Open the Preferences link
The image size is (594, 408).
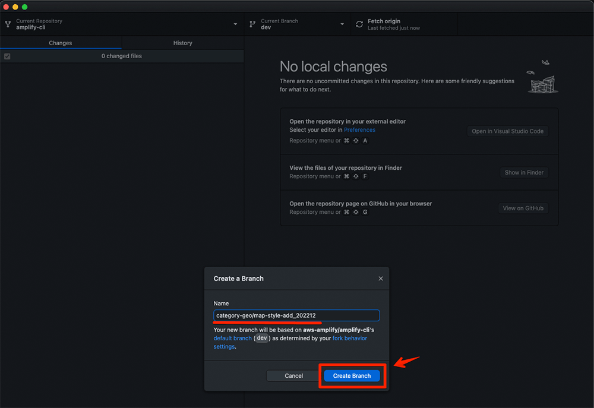(359, 129)
